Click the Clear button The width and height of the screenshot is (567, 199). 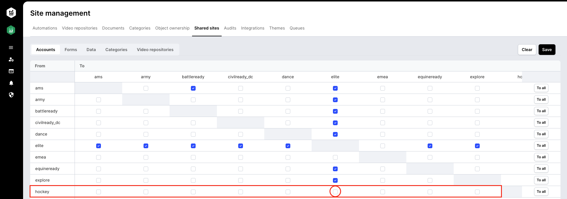point(527,50)
